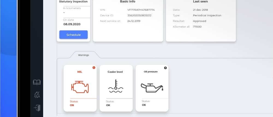Click the Oil pressure OK status
The width and height of the screenshot is (273, 117).
point(144,105)
